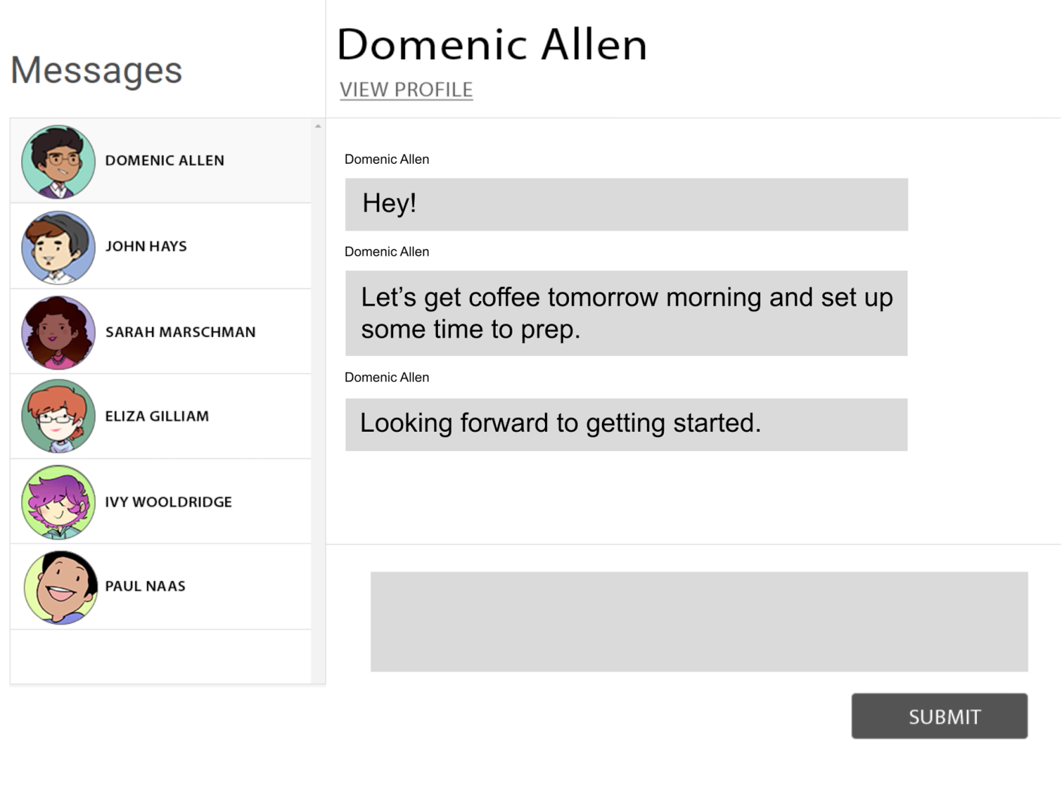Click the contact list scroll-up arrow

tap(318, 126)
